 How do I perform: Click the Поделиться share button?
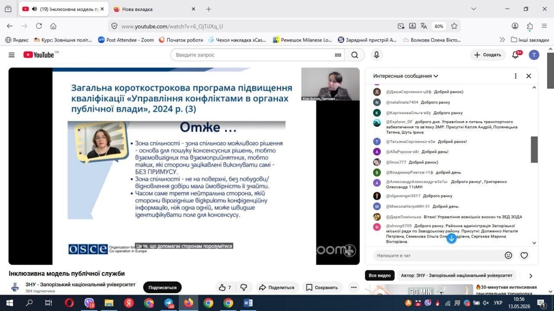point(277,287)
